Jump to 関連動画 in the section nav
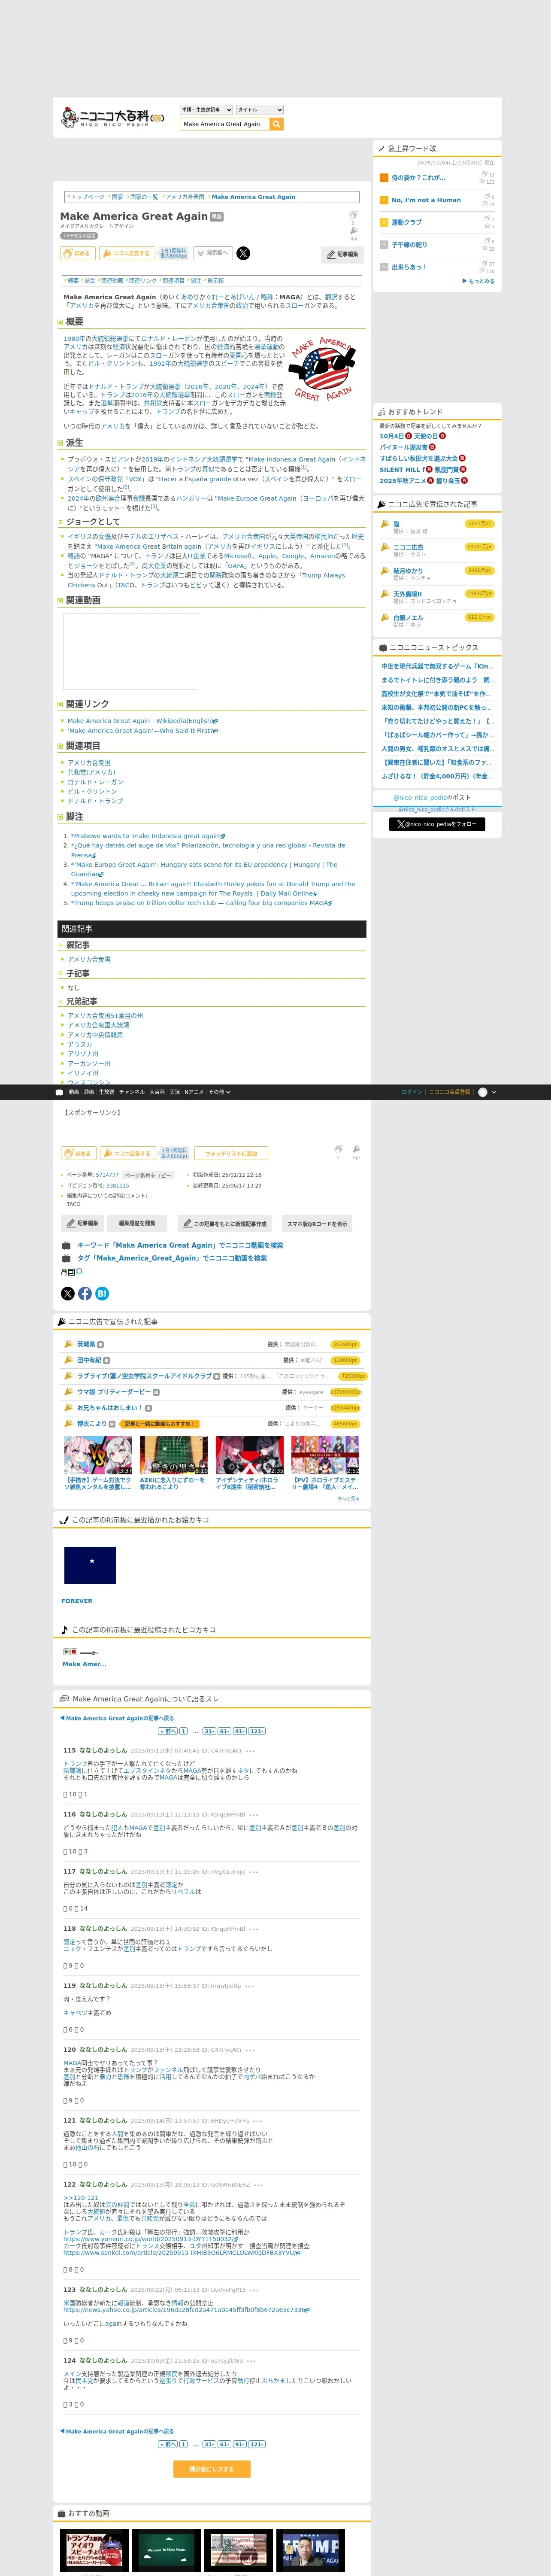The width and height of the screenshot is (551, 2576). click(112, 281)
